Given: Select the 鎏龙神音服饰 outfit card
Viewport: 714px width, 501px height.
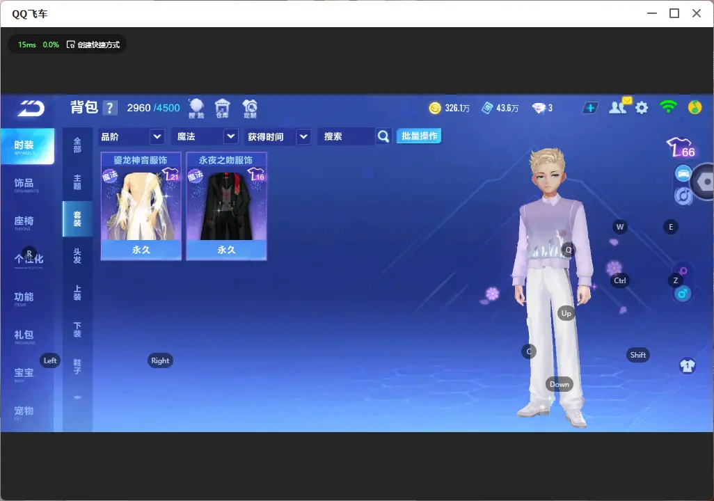Looking at the screenshot, I should pos(141,206).
